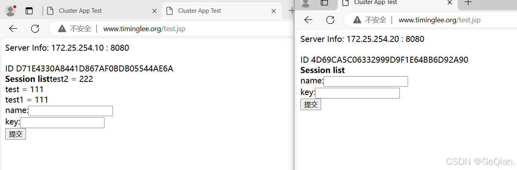This screenshot has width=517, height=170.
Task: Click the text 'test1 = 111'
Action: tap(27, 100)
